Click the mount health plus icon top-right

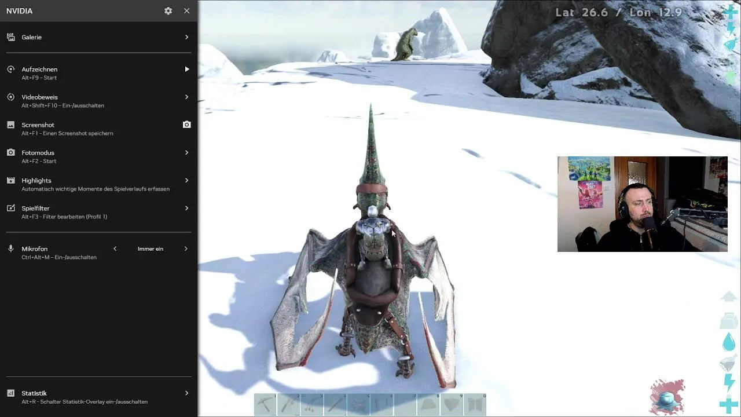click(x=731, y=11)
